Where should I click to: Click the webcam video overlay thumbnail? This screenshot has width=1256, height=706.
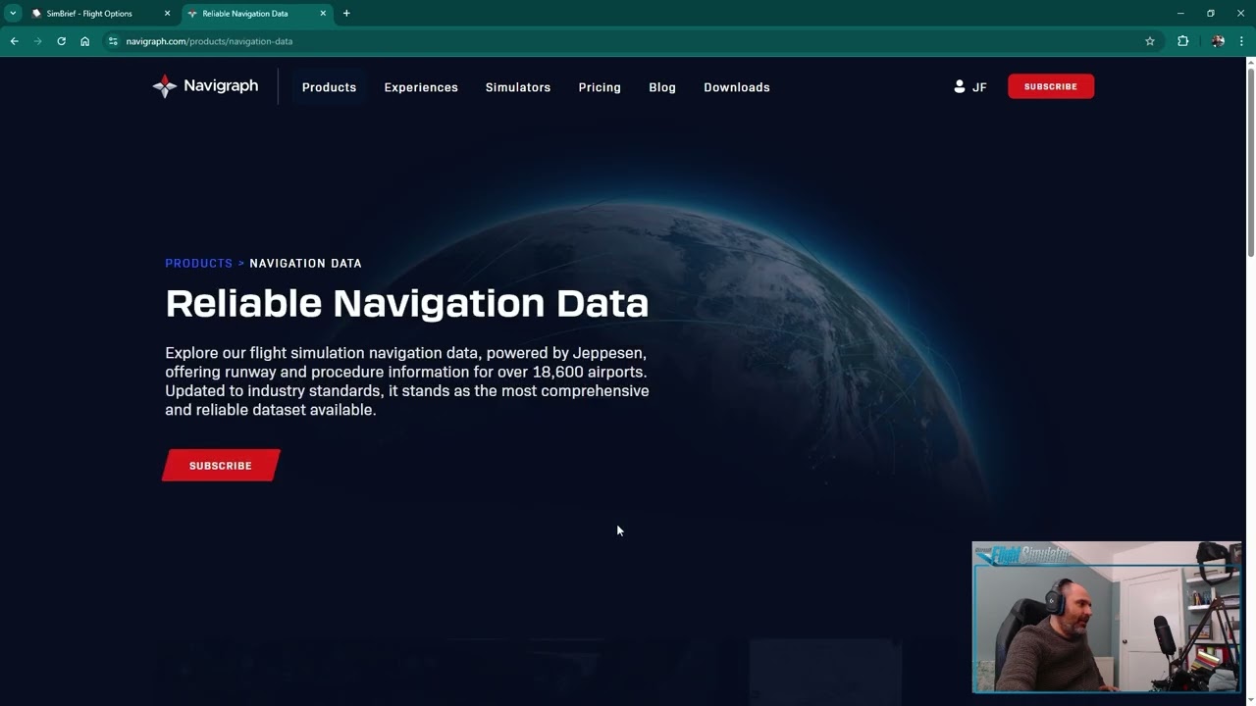1107,618
